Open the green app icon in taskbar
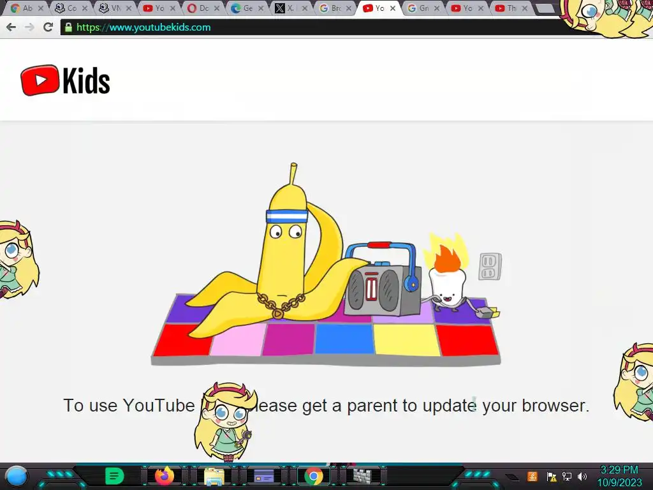 114,476
